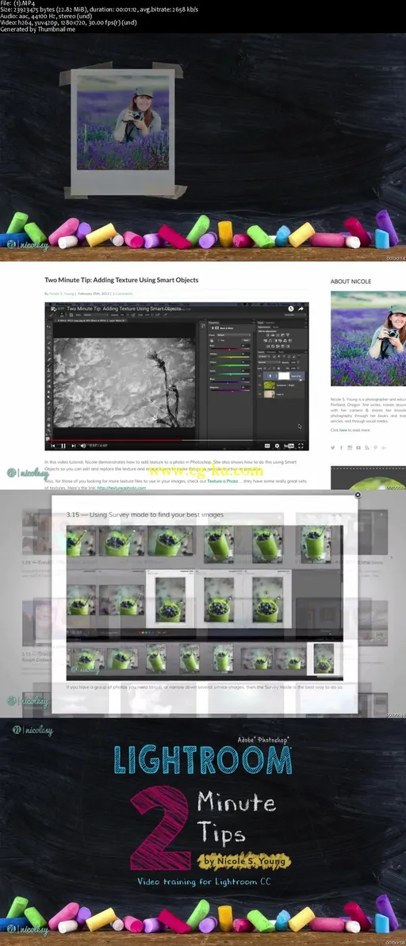Click the polaroid photo on chalkboard
This screenshot has height=946, width=406.
pos(123,121)
